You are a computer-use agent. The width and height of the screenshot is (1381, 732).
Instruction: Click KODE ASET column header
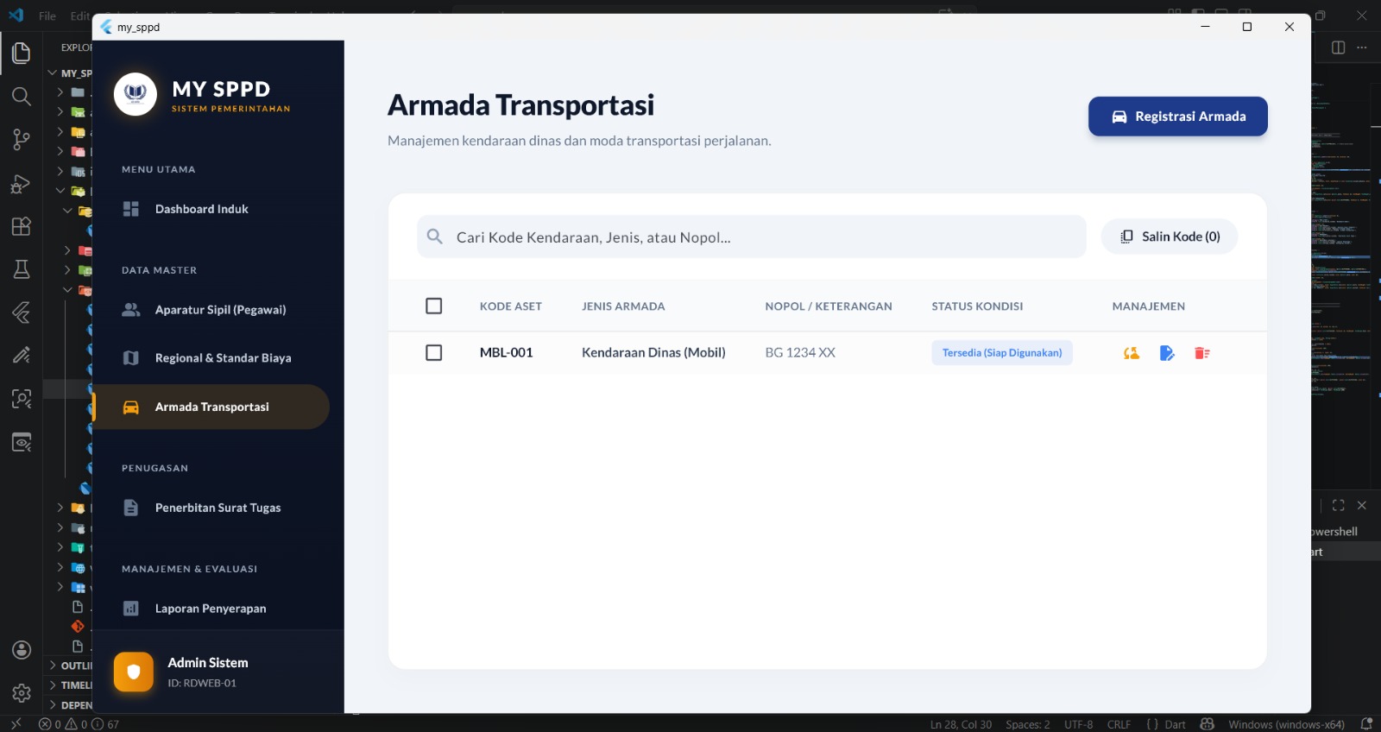pyautogui.click(x=511, y=306)
